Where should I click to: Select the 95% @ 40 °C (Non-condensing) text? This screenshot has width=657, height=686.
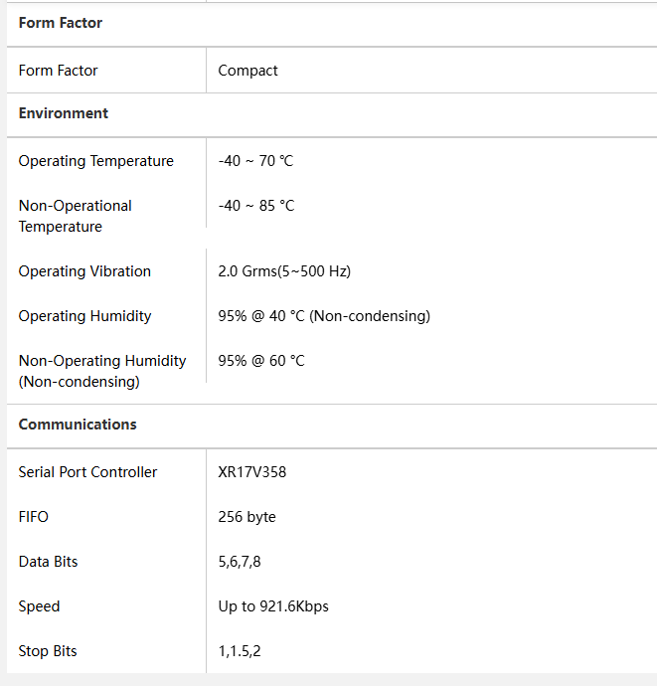coord(324,316)
